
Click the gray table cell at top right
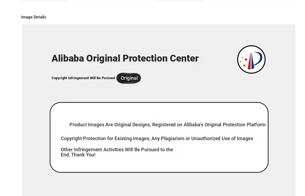pyautogui.click(x=180, y=0)
